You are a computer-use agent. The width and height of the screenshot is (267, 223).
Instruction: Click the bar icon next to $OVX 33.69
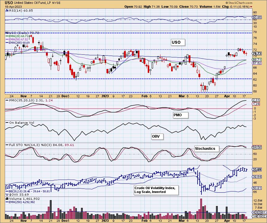(7, 194)
